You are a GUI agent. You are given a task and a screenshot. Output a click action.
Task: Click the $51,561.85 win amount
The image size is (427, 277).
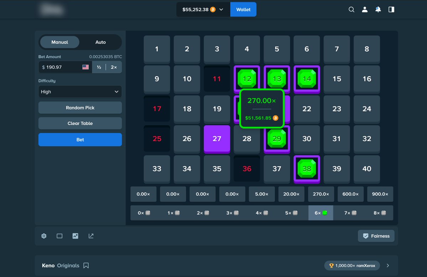258,118
